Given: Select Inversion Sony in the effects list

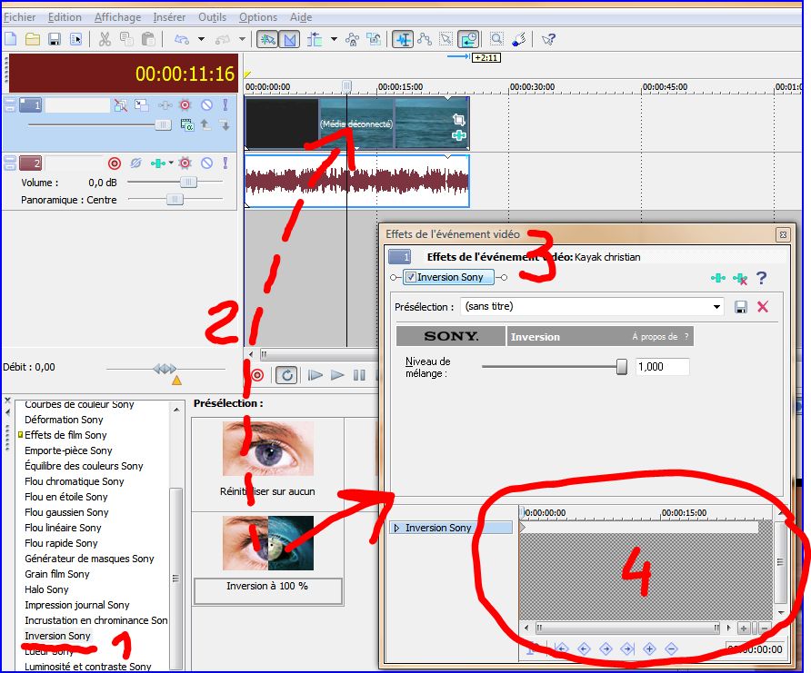Looking at the screenshot, I should 57,636.
